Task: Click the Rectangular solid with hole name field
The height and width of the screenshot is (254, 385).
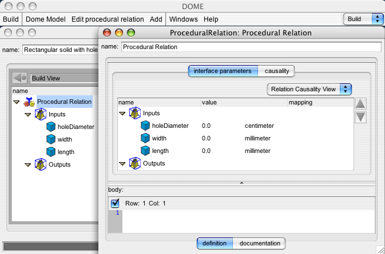Action: click(61, 50)
